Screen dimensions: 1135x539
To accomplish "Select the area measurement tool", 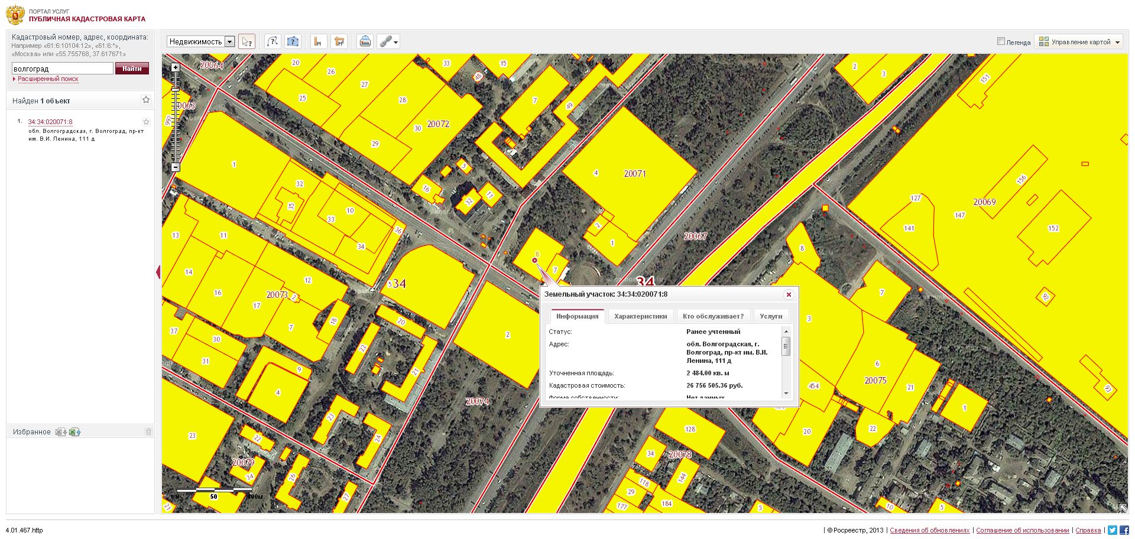I will tap(339, 42).
